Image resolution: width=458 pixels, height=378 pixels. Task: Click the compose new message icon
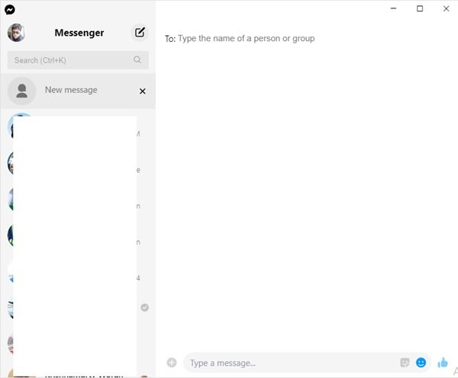140,32
